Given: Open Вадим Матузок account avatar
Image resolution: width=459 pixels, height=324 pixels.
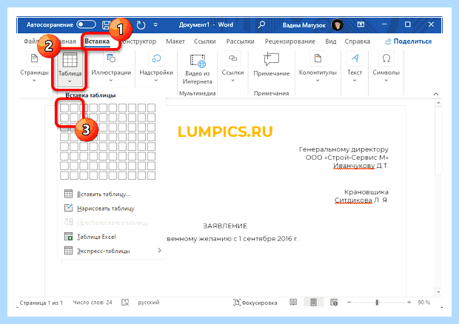Looking at the screenshot, I should pyautogui.click(x=337, y=25).
